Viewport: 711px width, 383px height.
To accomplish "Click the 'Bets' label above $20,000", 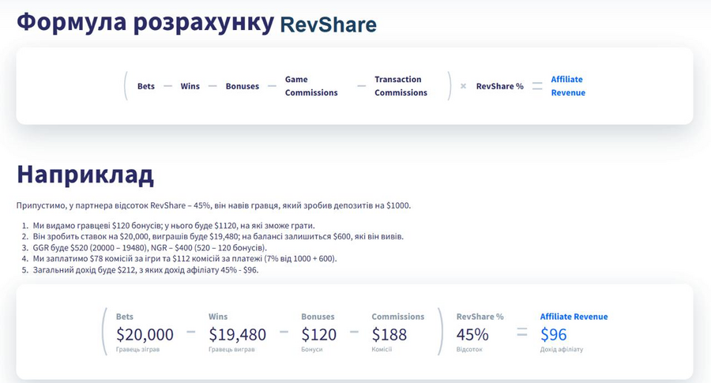I will (x=125, y=317).
